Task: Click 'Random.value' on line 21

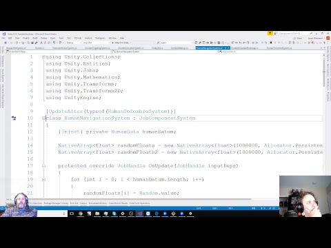Action: (159, 193)
